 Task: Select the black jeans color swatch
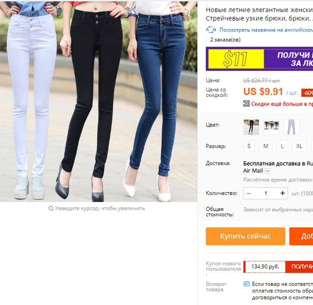251,127
